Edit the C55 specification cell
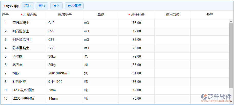This screenshot has width=234, height=105. click(65, 40)
